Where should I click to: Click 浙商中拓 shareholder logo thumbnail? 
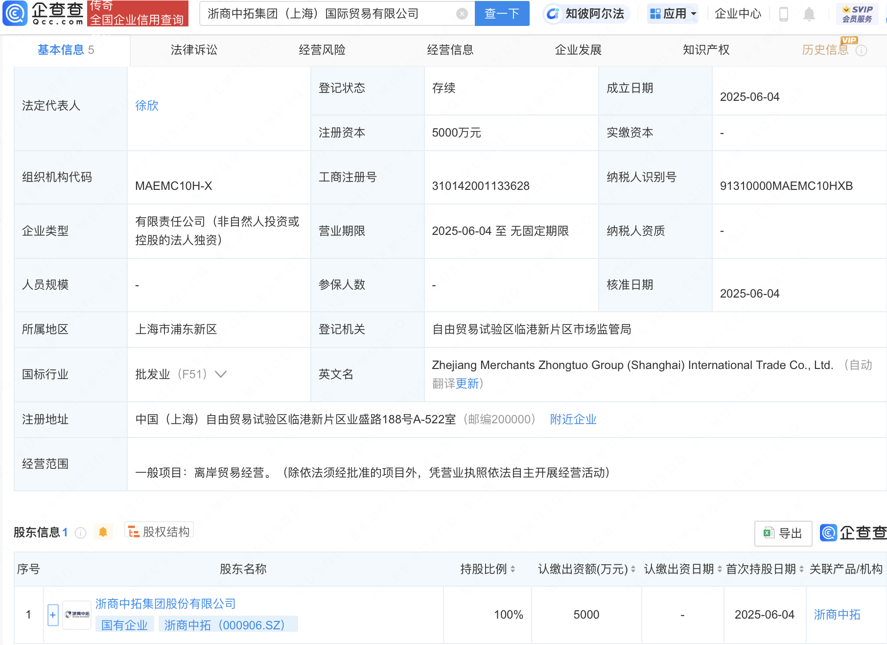[x=77, y=615]
